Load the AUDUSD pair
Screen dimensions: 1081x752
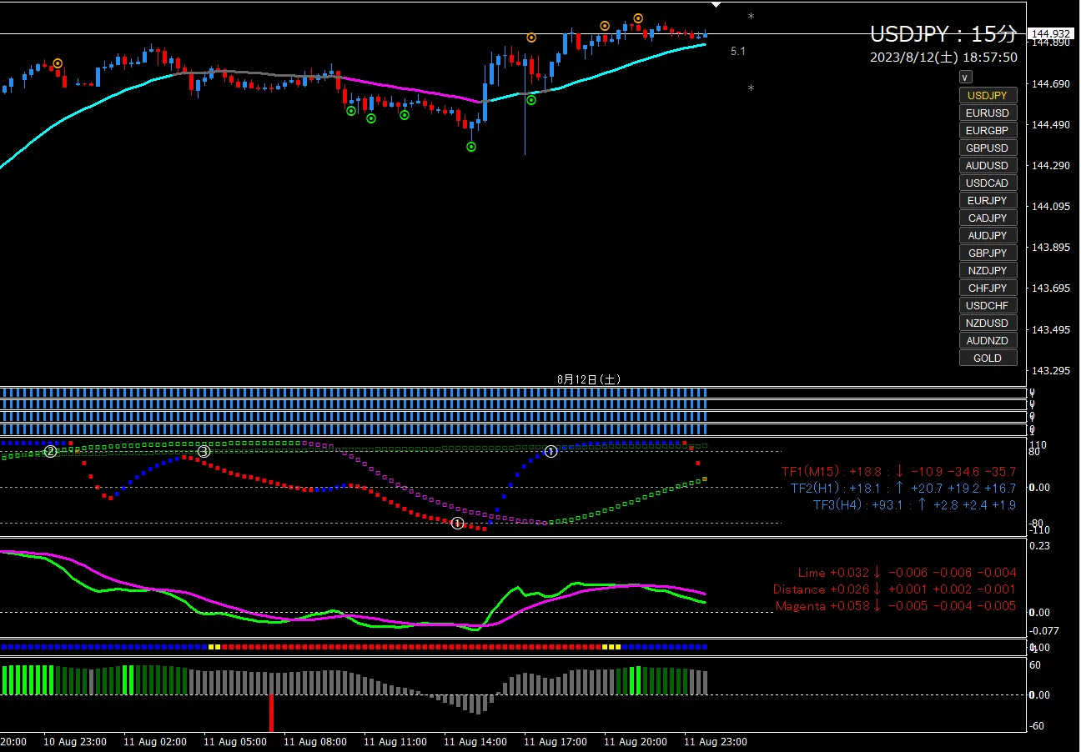point(988,166)
